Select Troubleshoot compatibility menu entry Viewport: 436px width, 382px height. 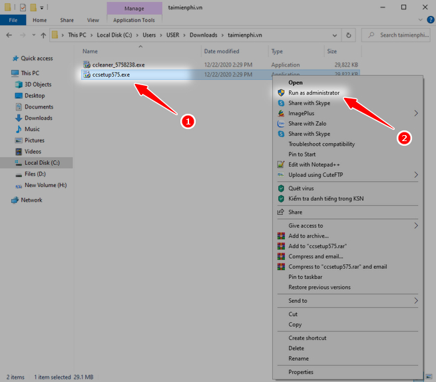pos(321,144)
